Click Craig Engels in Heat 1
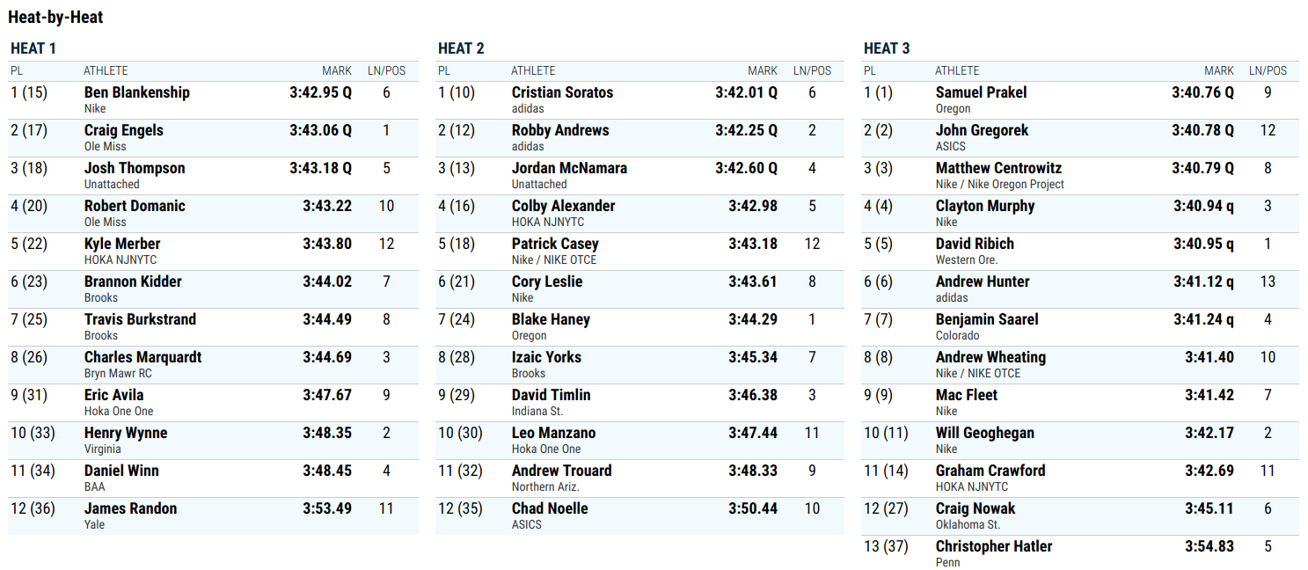1308x570 pixels. pyautogui.click(x=123, y=130)
